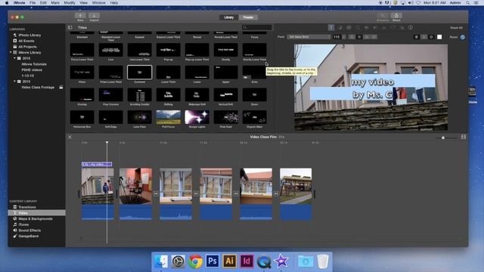Screen dimensions: 484x272
Task: Click the playhead marker in the timeline
Action: [107, 142]
